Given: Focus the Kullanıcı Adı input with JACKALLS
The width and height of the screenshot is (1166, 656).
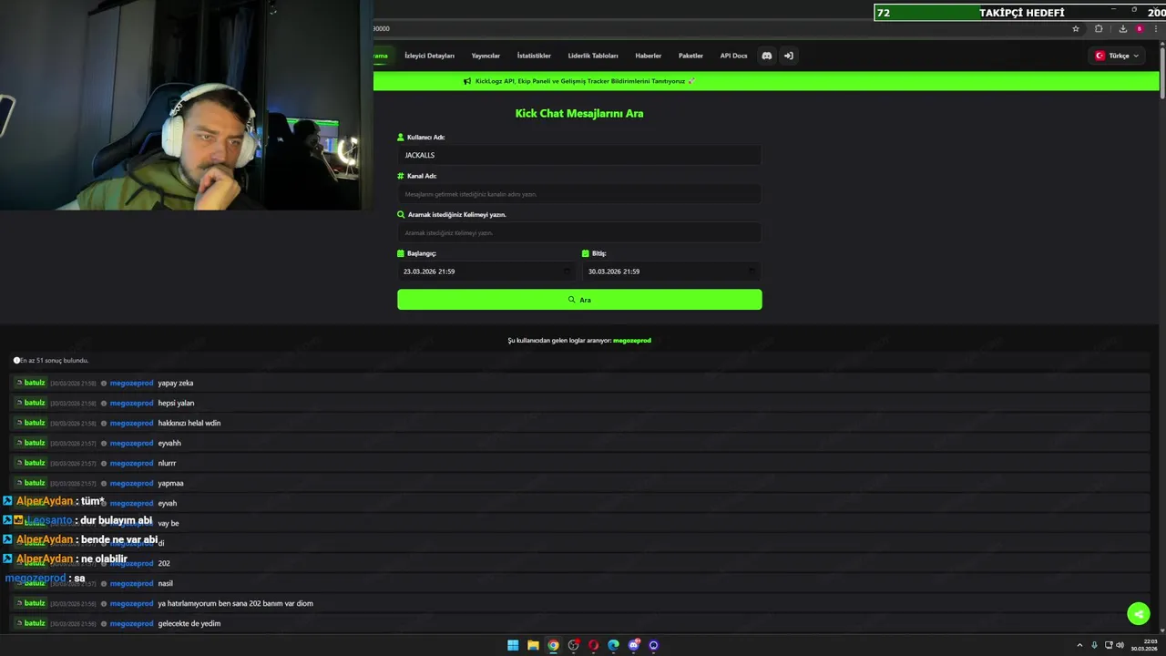Looking at the screenshot, I should (579, 155).
